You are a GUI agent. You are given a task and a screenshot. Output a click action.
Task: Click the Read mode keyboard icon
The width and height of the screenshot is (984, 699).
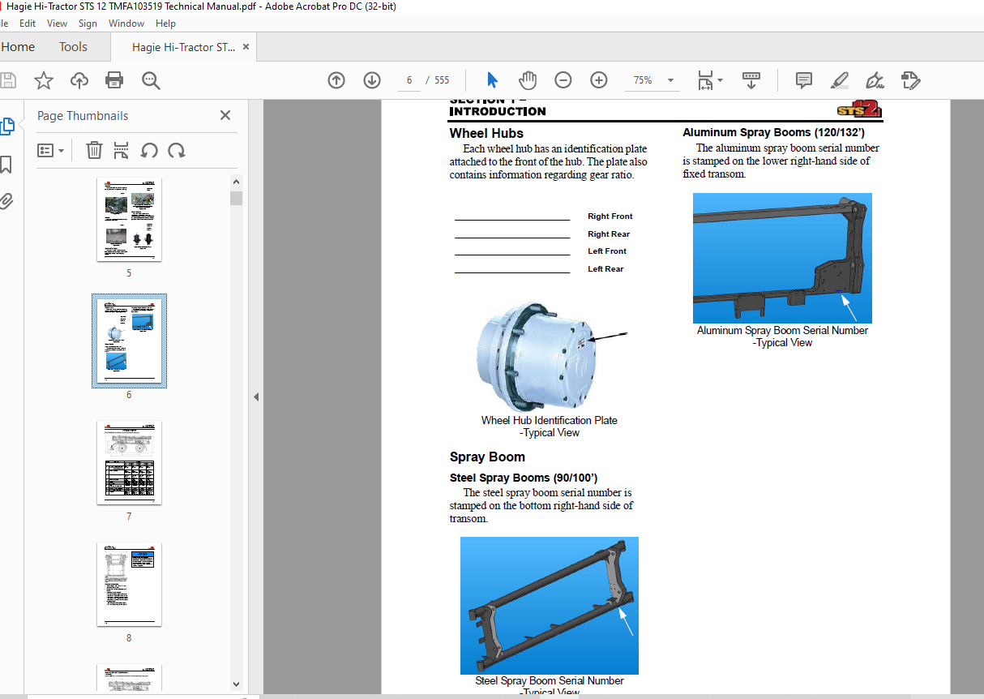(x=751, y=80)
